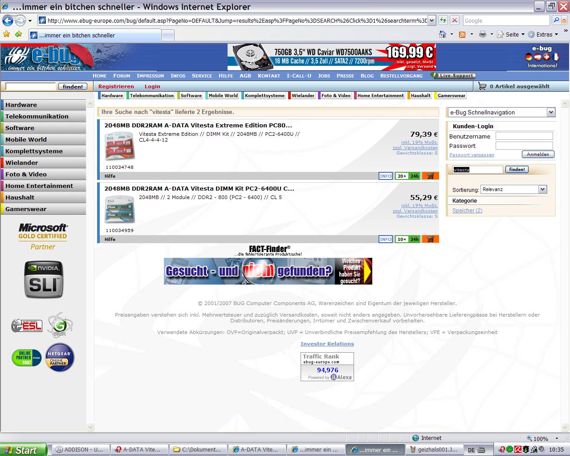Open the BESTELLVORGANG menu item

(x=401, y=76)
